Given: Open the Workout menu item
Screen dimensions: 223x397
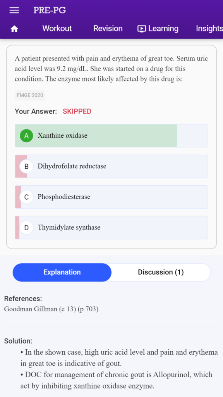Looking at the screenshot, I should tap(57, 28).
